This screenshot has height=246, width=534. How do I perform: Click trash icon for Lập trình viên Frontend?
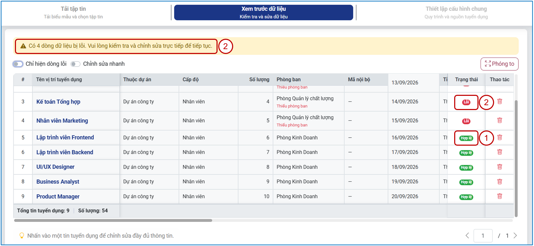point(500,137)
